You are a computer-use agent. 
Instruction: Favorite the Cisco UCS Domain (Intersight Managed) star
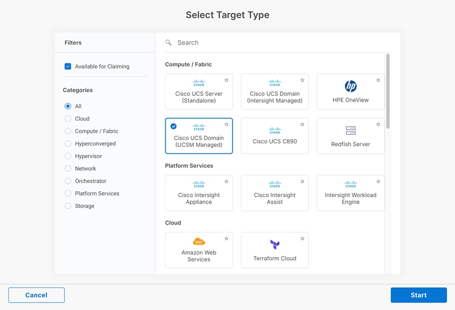302,80
